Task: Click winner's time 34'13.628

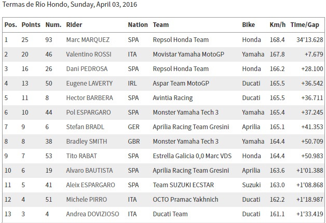Action: coord(307,39)
